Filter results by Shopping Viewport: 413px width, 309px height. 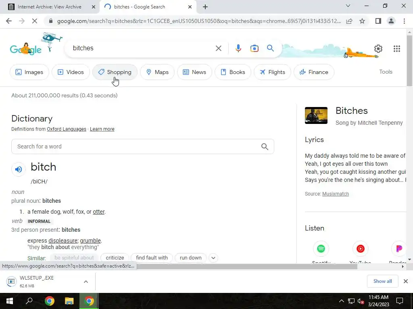coord(115,72)
